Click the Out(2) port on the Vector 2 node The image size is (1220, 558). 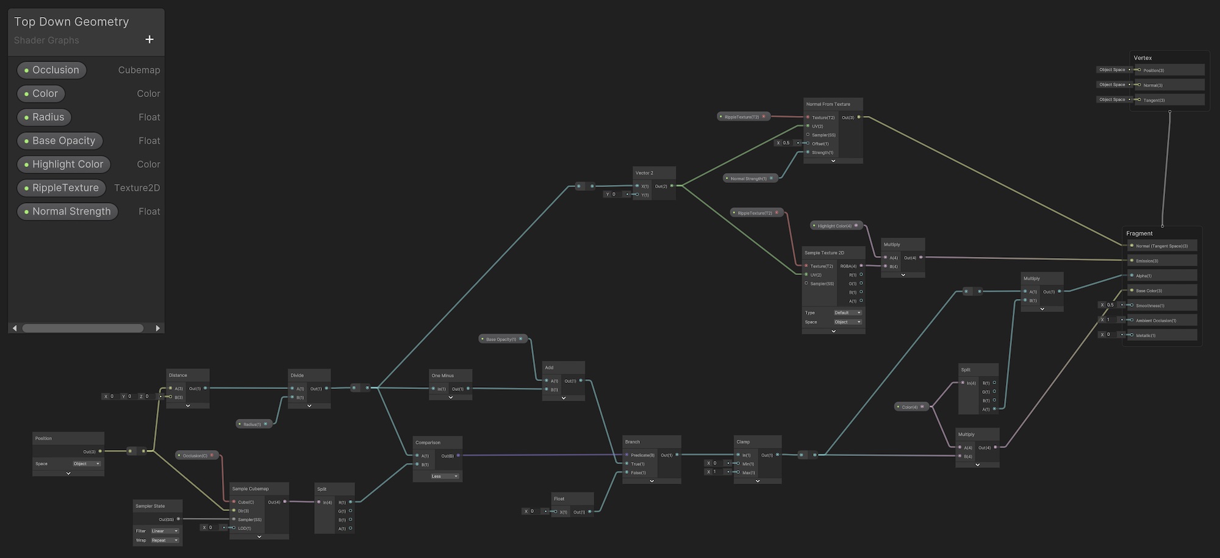pos(672,186)
